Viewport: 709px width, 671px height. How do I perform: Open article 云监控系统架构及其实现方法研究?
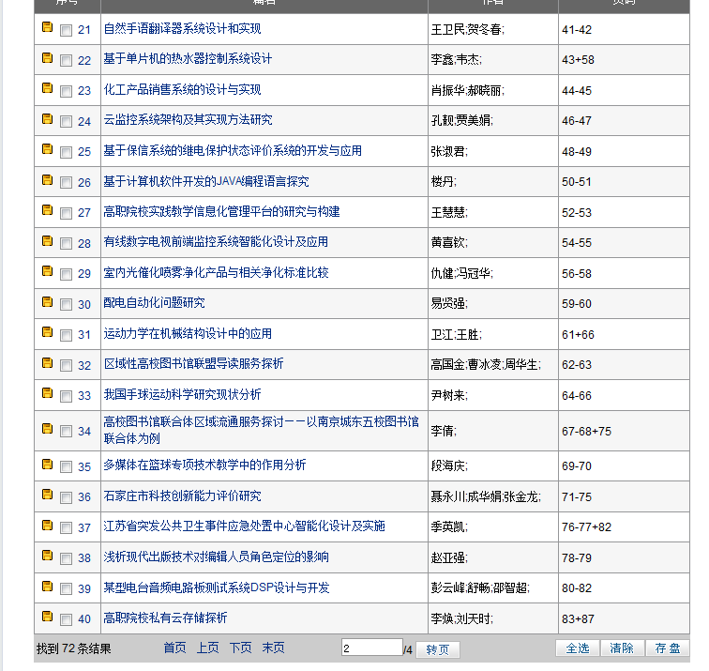point(188,120)
